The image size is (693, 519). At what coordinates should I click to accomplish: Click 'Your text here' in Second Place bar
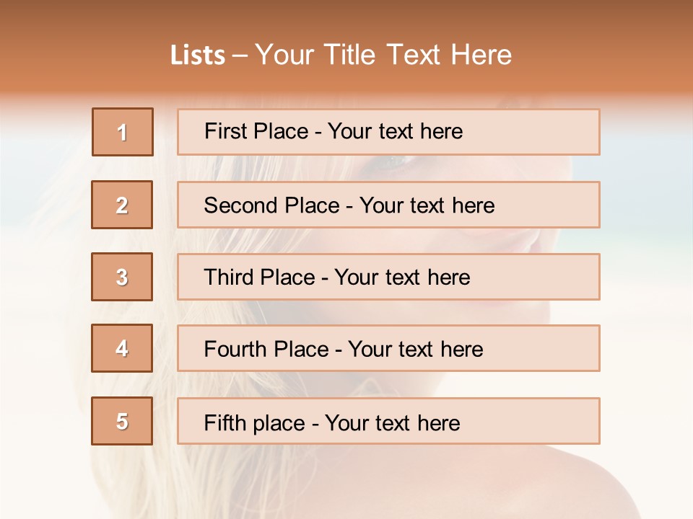[x=427, y=205]
